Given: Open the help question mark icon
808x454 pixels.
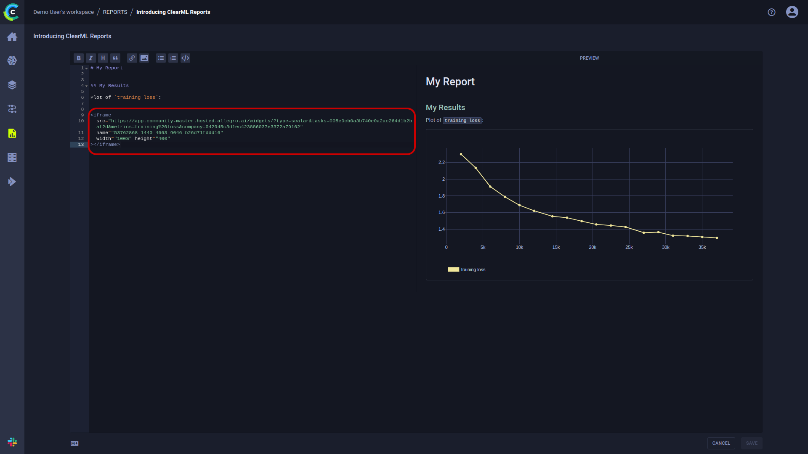Looking at the screenshot, I should click(771, 12).
